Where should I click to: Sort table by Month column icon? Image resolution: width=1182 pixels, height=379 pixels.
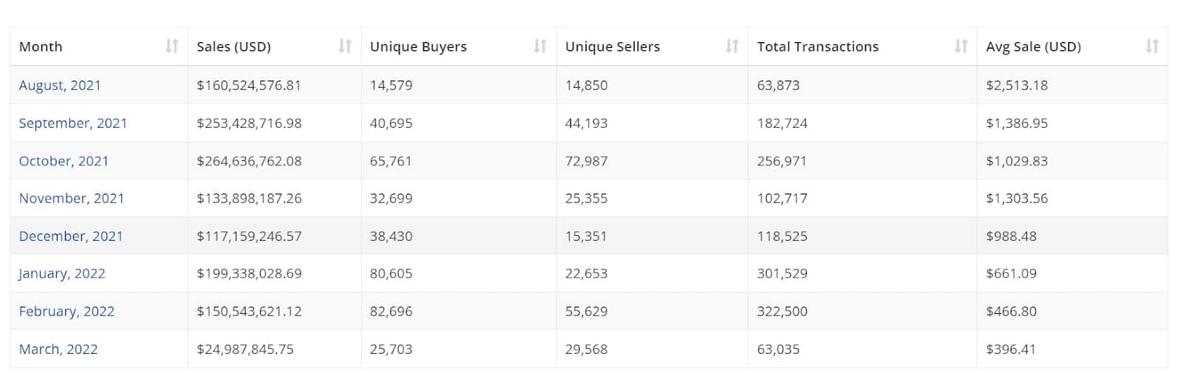click(x=172, y=47)
